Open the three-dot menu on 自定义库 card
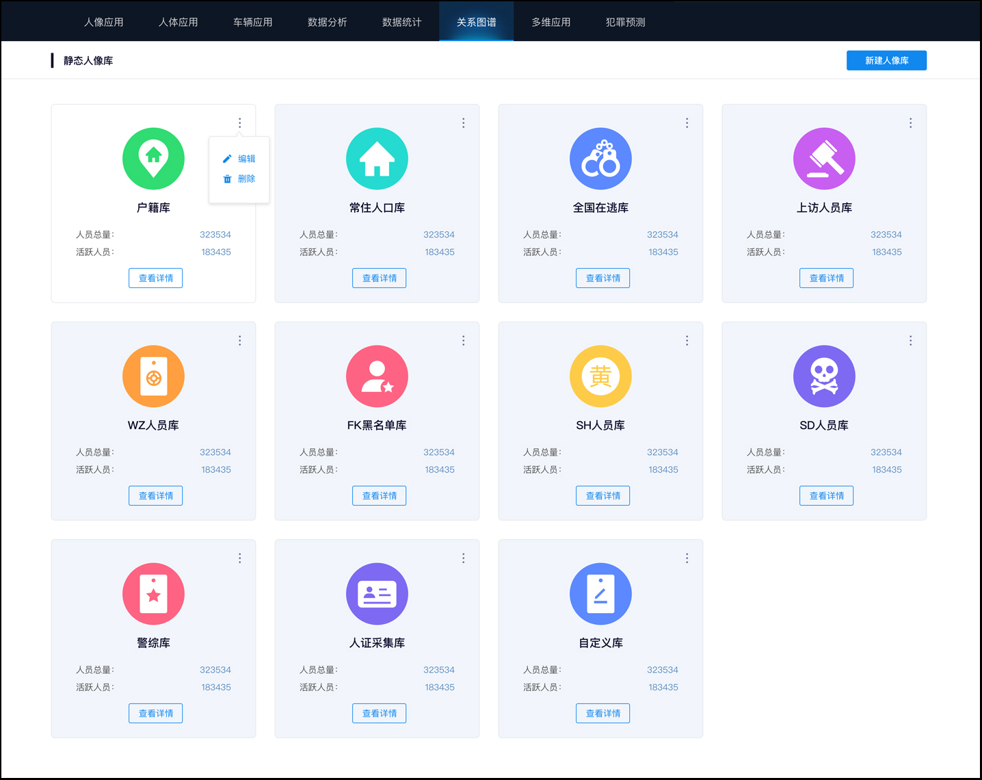 (x=687, y=558)
